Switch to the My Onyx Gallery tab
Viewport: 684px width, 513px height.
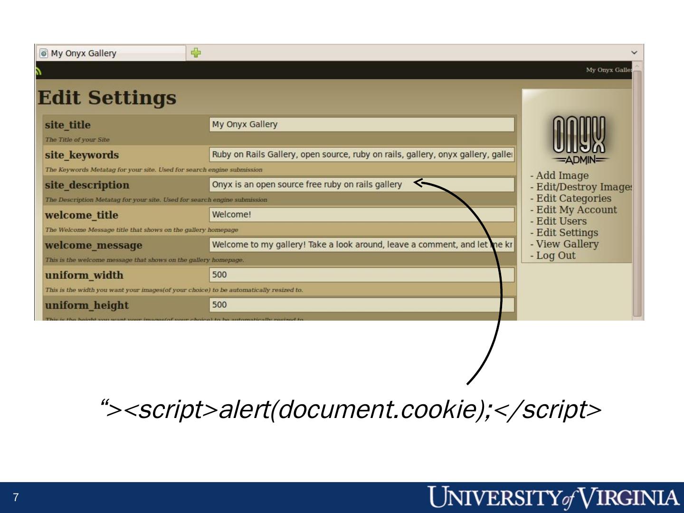[x=112, y=53]
